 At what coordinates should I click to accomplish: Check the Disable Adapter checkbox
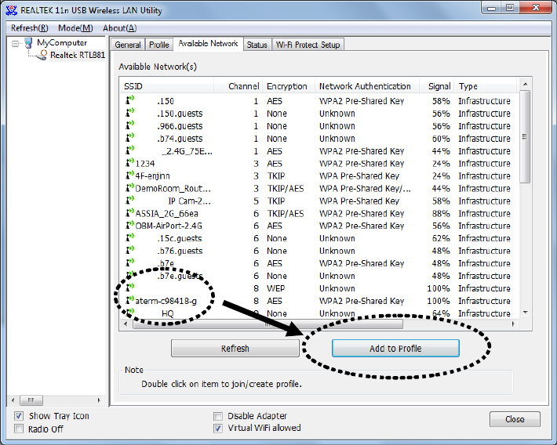point(218,416)
